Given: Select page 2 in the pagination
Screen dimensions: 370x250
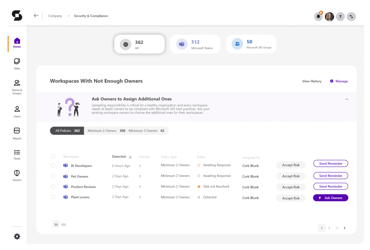Looking at the screenshot, I should click(x=329, y=228).
